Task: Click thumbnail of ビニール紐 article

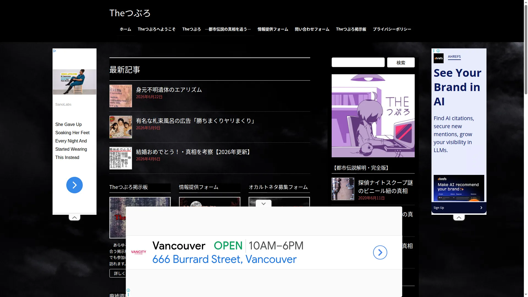Action: (343, 189)
